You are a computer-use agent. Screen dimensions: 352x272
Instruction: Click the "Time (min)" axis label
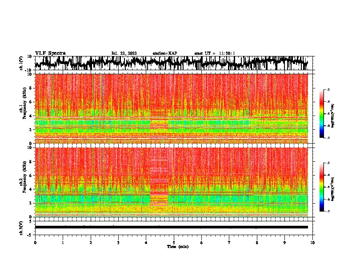pyautogui.click(x=178, y=247)
